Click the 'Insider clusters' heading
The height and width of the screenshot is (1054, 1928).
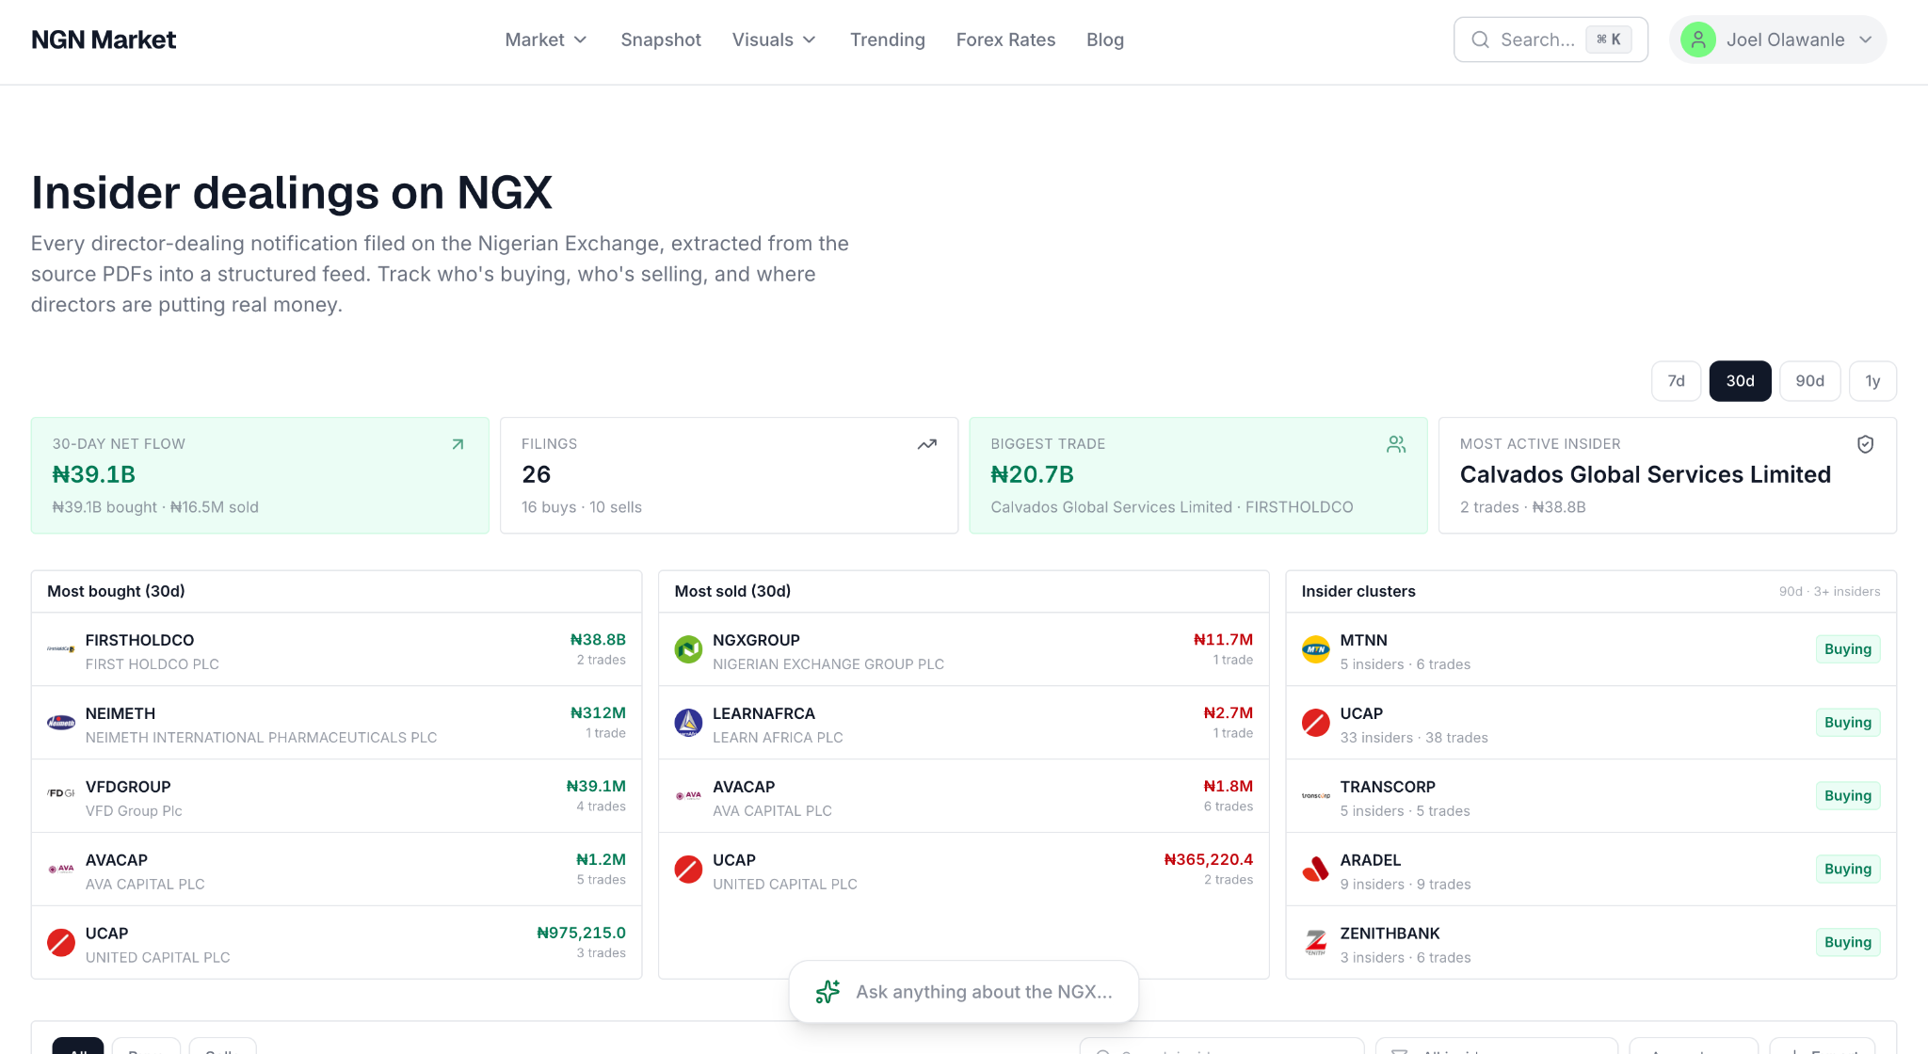[x=1358, y=591]
